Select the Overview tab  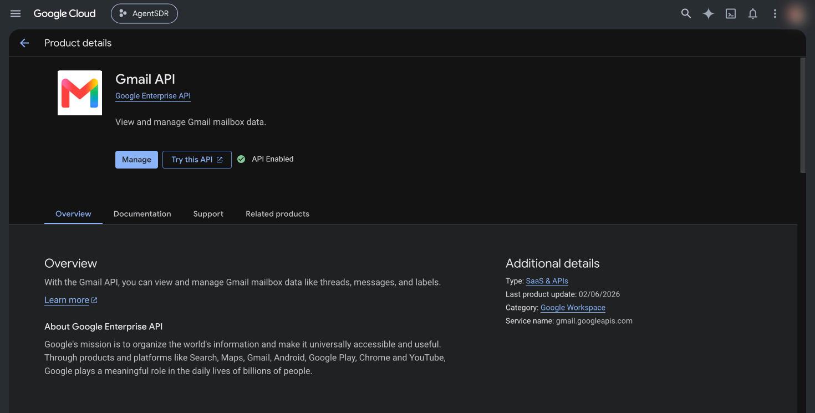click(73, 213)
